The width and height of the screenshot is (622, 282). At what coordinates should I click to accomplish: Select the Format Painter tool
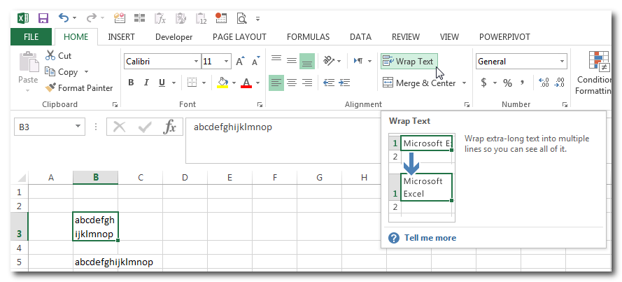pyautogui.click(x=79, y=88)
